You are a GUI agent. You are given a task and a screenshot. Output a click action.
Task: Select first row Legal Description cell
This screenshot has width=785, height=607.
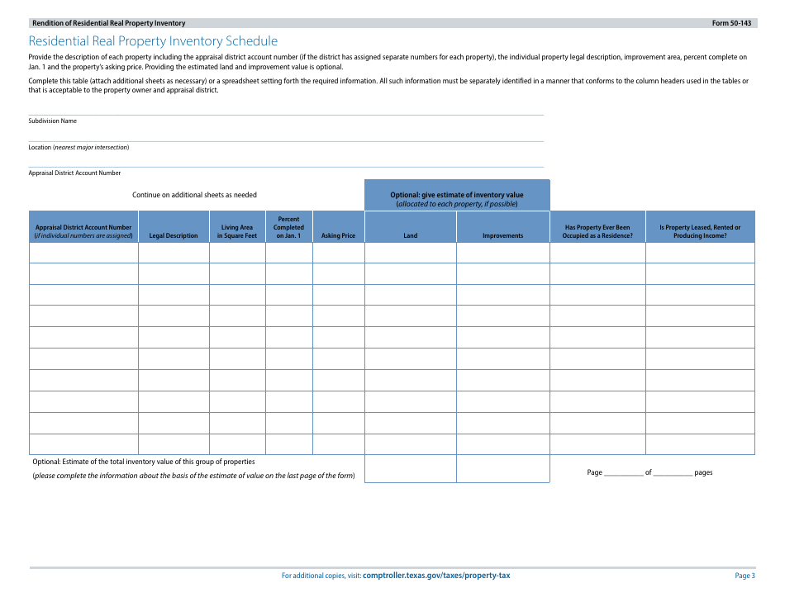coord(174,253)
